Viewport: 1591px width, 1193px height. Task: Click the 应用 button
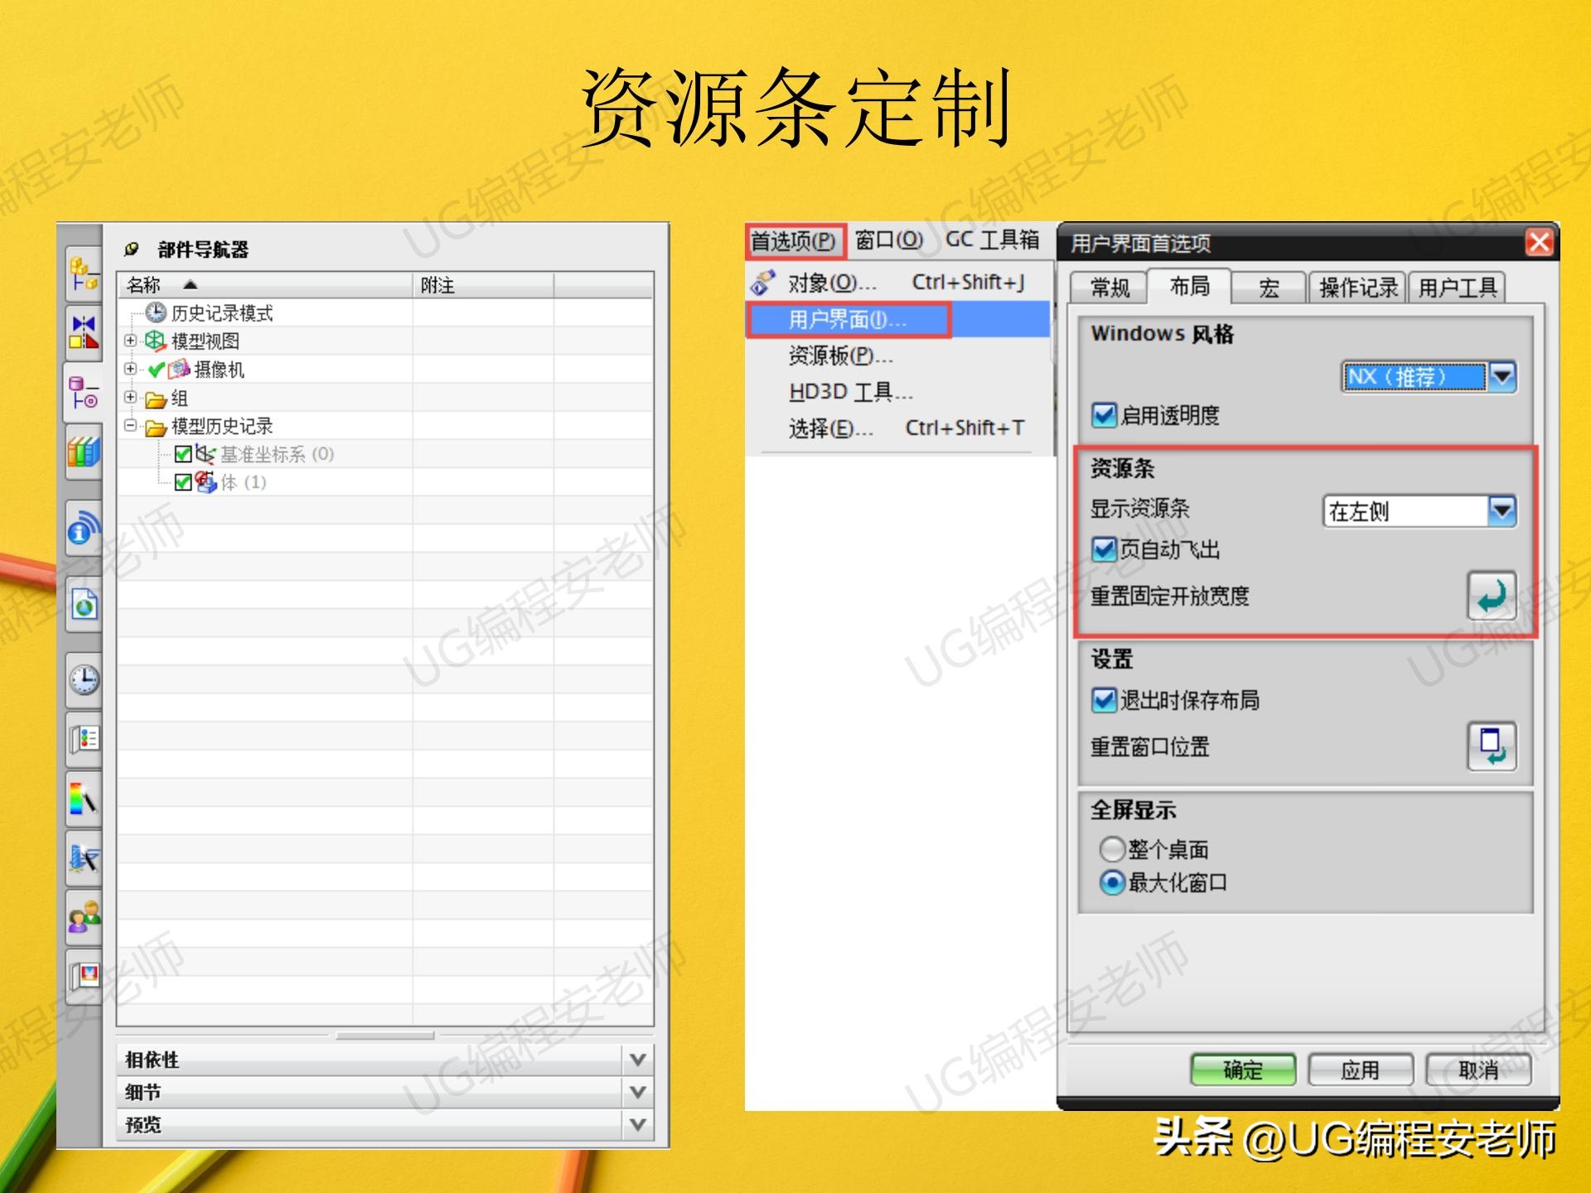pos(1361,1070)
